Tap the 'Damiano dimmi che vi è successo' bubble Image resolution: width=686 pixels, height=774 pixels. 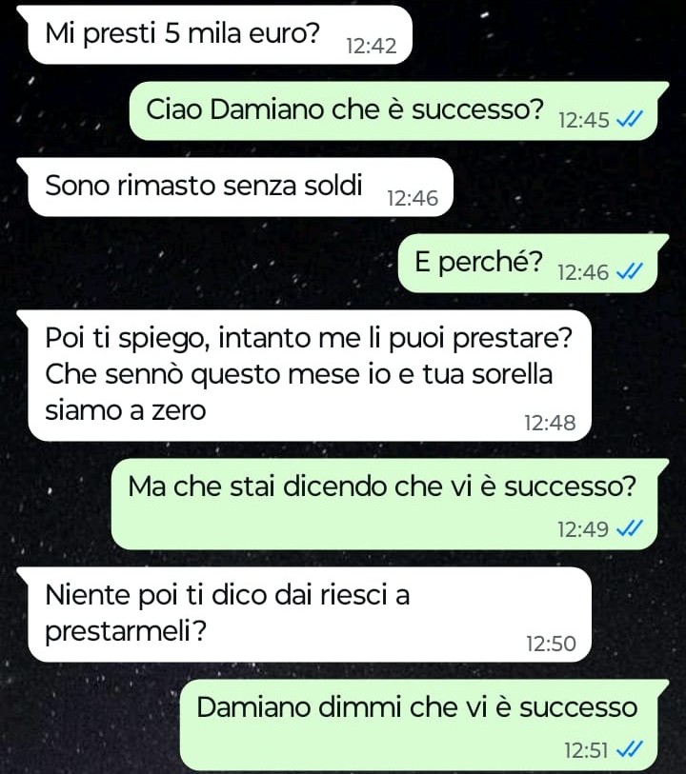(x=419, y=724)
